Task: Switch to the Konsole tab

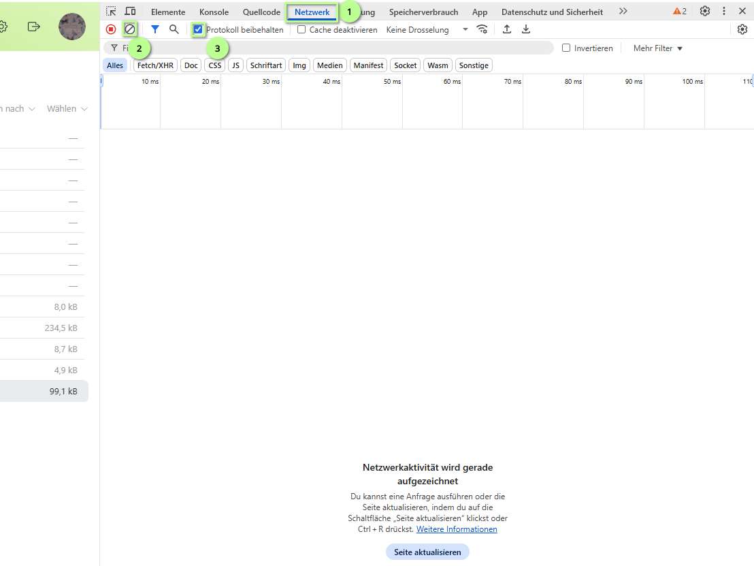Action: tap(214, 12)
